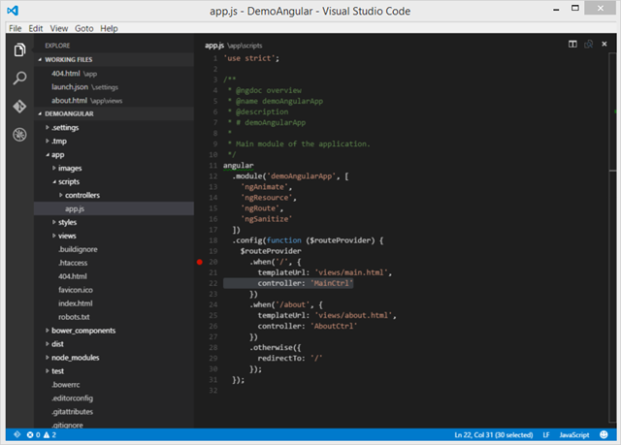Expand the node_modules folder
This screenshot has width=621, height=445.
coord(48,358)
